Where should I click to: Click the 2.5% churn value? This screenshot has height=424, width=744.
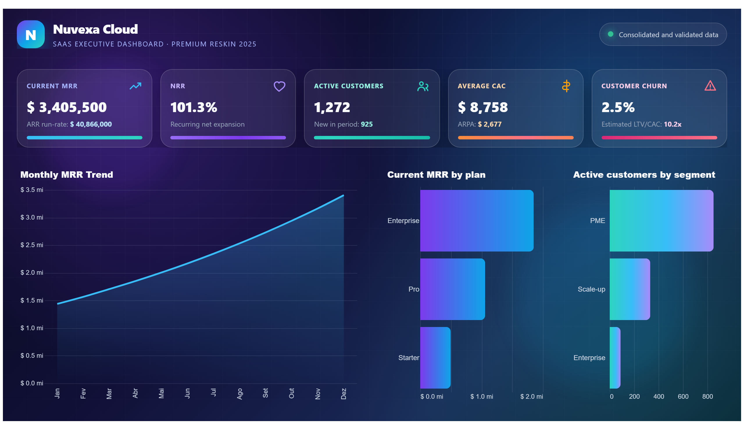[x=618, y=107]
